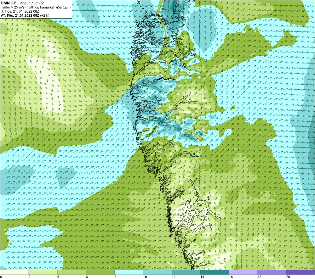Click the 6–8 m/s olive green legend swatch
This screenshot has width=315, height=279.
(100, 272)
